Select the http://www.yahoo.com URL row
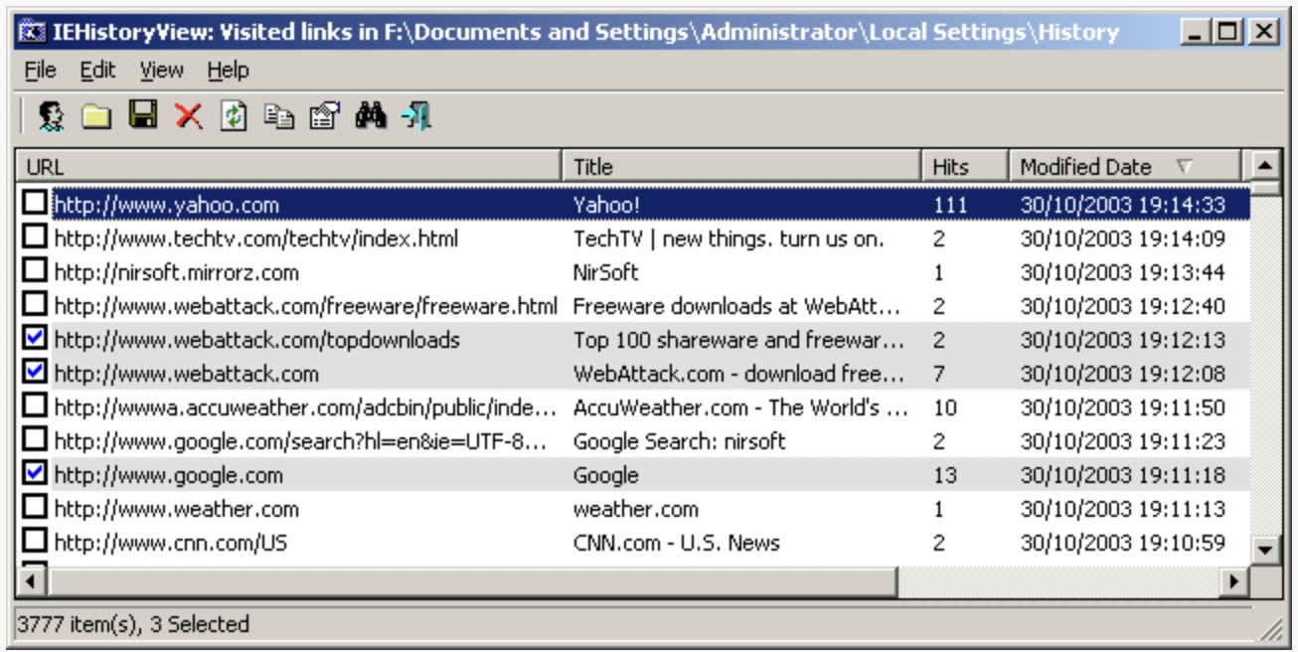This screenshot has height=652, width=1298. pos(167,205)
